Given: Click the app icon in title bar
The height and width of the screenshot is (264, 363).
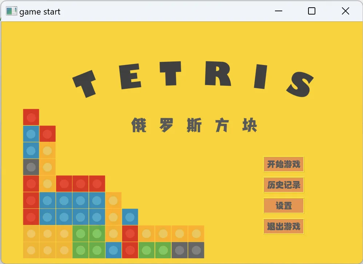Looking at the screenshot, I should coord(11,11).
